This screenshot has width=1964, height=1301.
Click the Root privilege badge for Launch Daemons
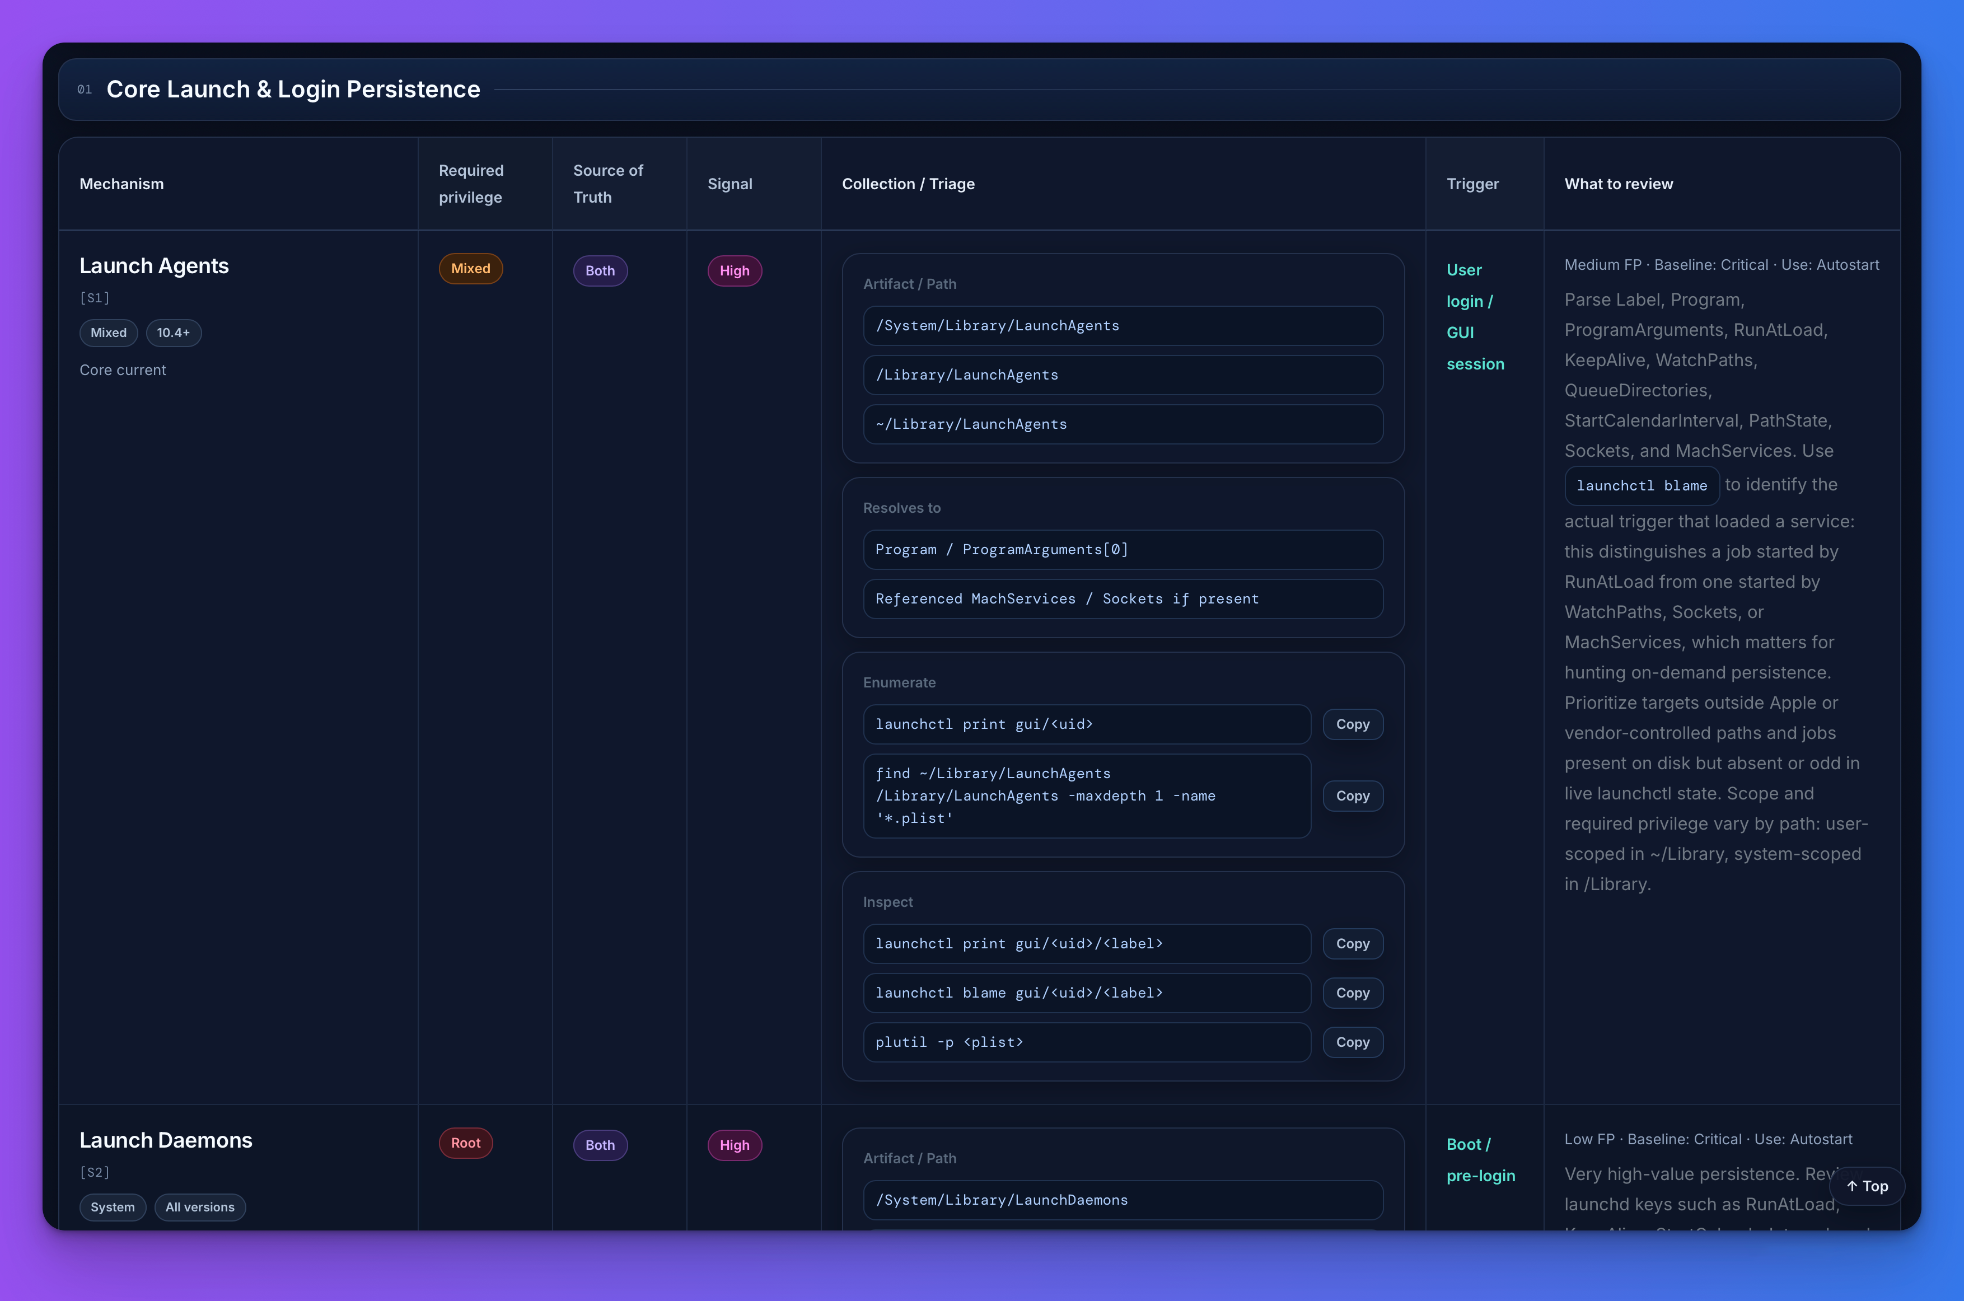click(465, 1143)
